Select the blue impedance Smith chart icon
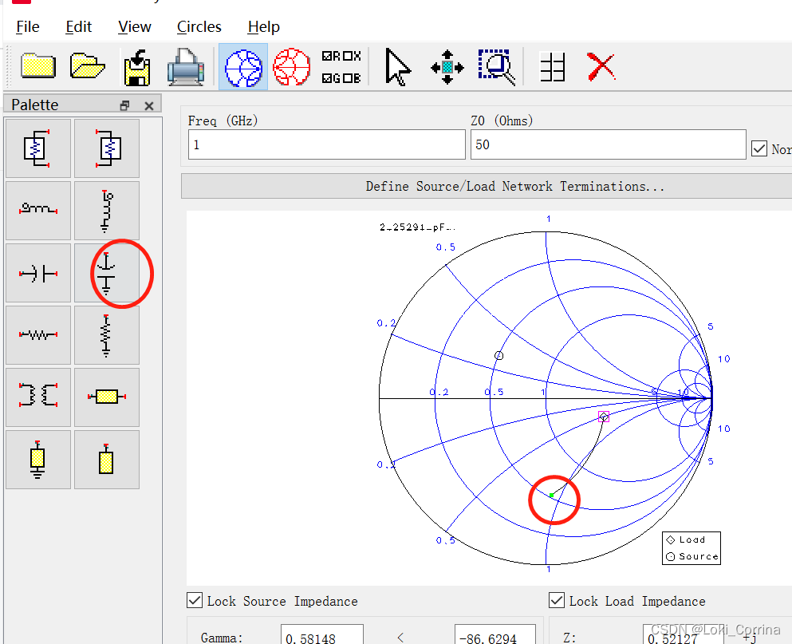 243,67
